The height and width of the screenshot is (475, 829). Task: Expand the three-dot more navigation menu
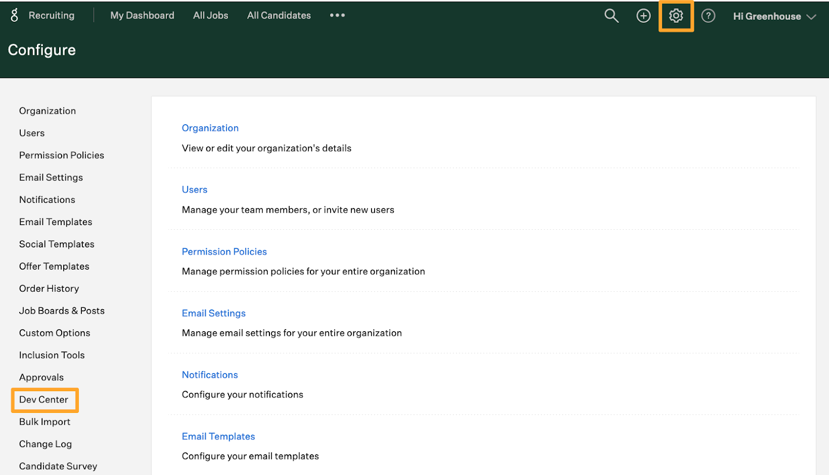(337, 16)
